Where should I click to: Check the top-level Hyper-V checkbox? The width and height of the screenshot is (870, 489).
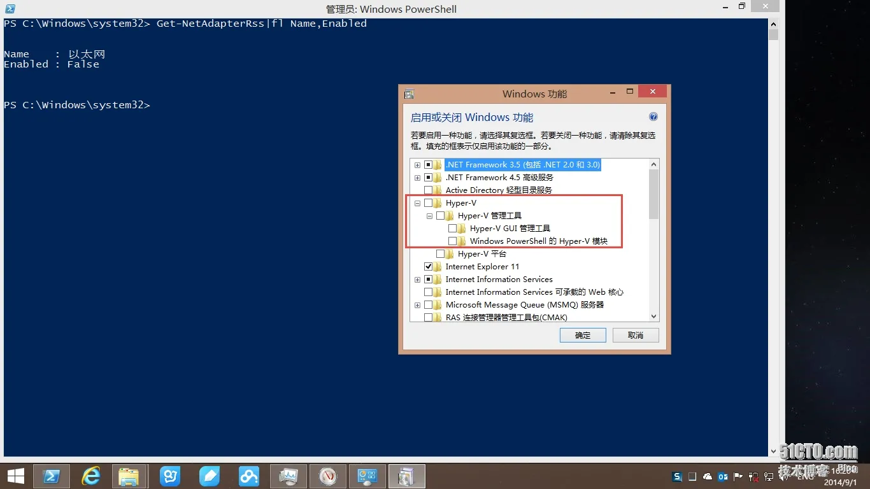[x=428, y=203]
